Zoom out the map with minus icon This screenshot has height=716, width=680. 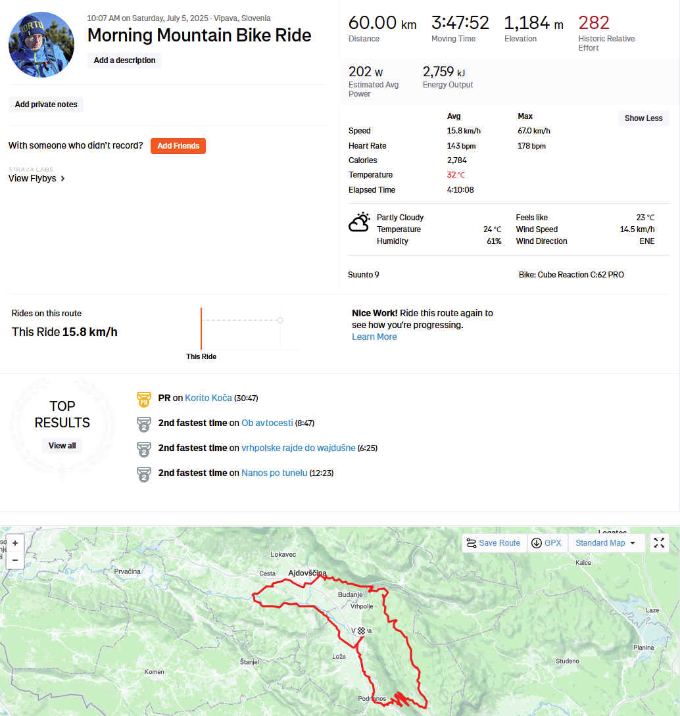(x=15, y=560)
